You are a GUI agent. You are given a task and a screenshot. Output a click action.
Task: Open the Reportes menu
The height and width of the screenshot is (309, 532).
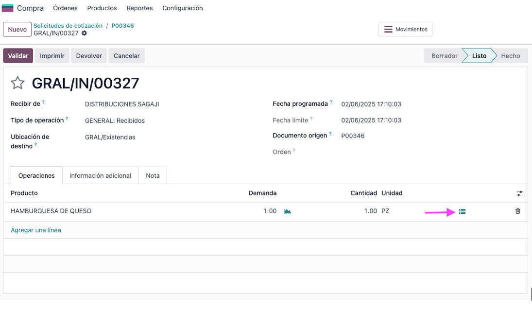[x=139, y=8]
